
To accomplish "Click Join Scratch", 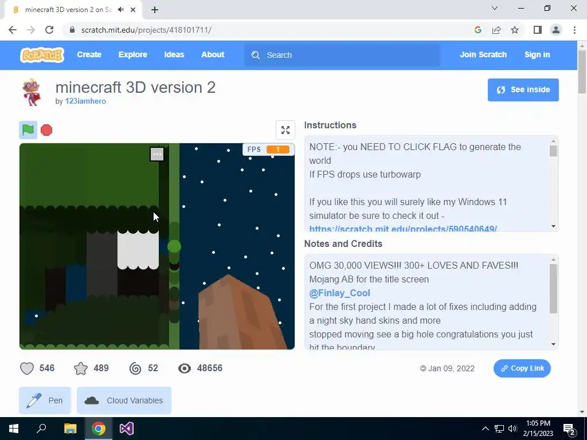I will [x=483, y=54].
